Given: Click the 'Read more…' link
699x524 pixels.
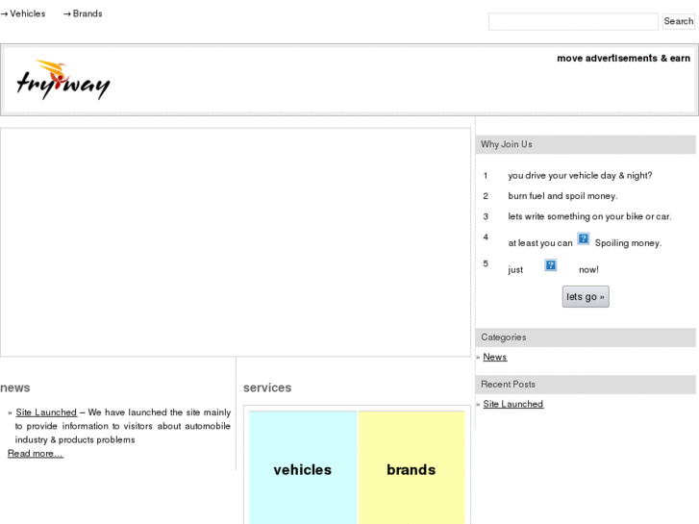Looking at the screenshot, I should pos(36,454).
